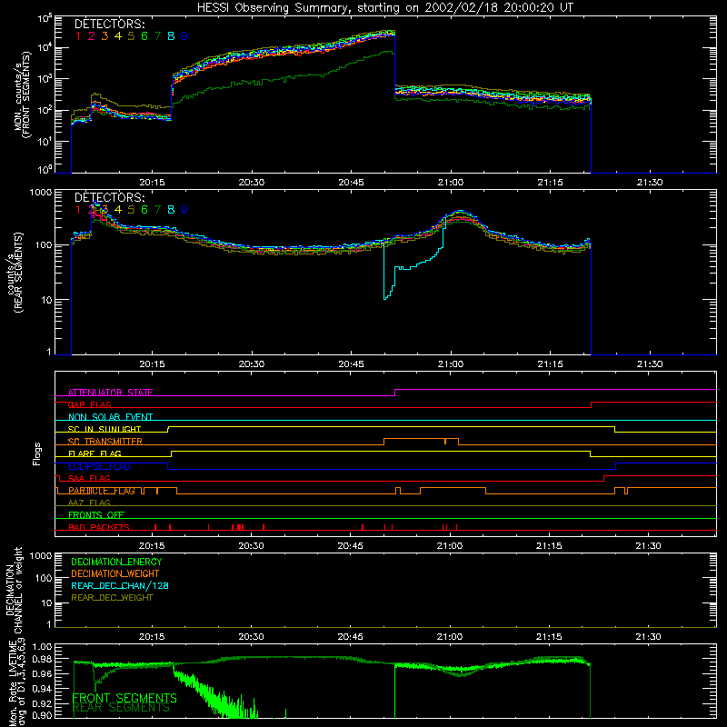Select the SAA_FLAG label
The width and height of the screenshot is (727, 727).
pos(89,478)
